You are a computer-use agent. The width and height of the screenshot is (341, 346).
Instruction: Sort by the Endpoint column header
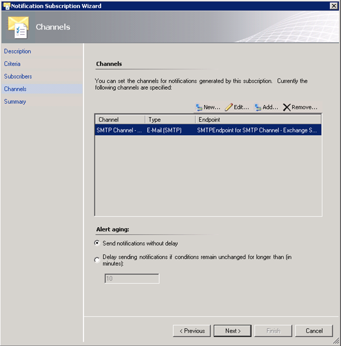(x=258, y=120)
